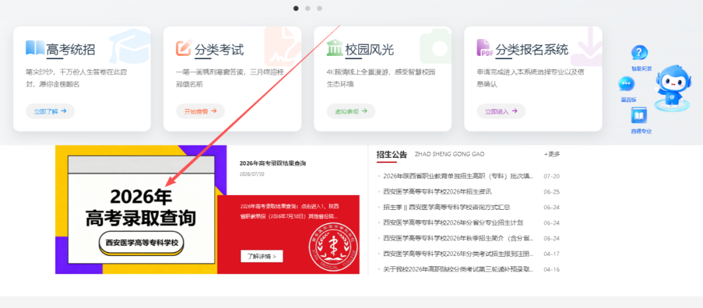
Task: Open notice 2026年分类考试招生报到注册
Action: click(459, 254)
